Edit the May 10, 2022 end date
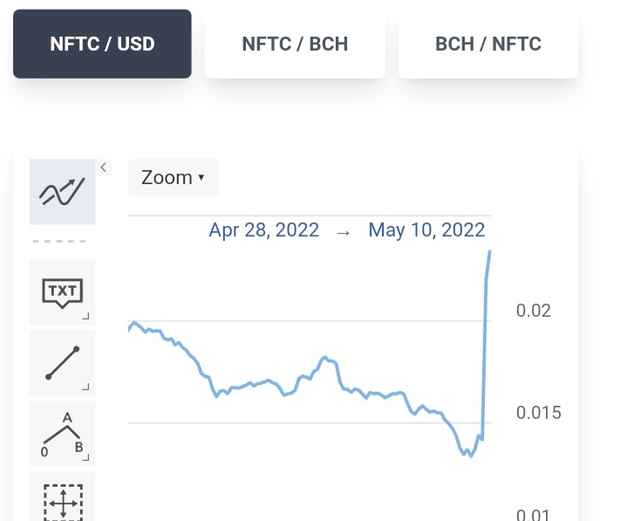 (x=426, y=230)
